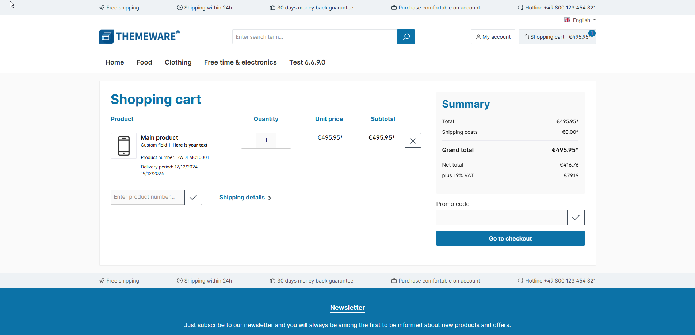Click the Promo code input field
Screen dimensions: 695x335
coord(501,218)
